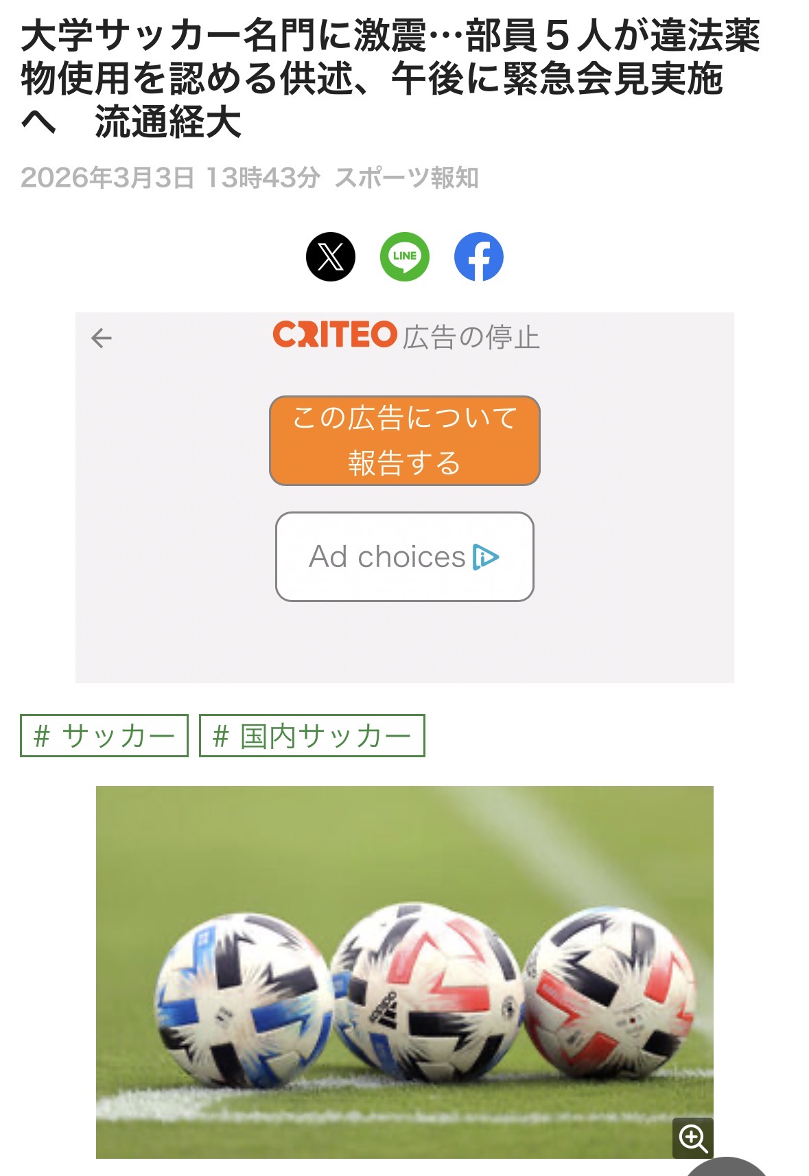Click the Criteo logo
The height and width of the screenshot is (1176, 809).
tap(335, 335)
